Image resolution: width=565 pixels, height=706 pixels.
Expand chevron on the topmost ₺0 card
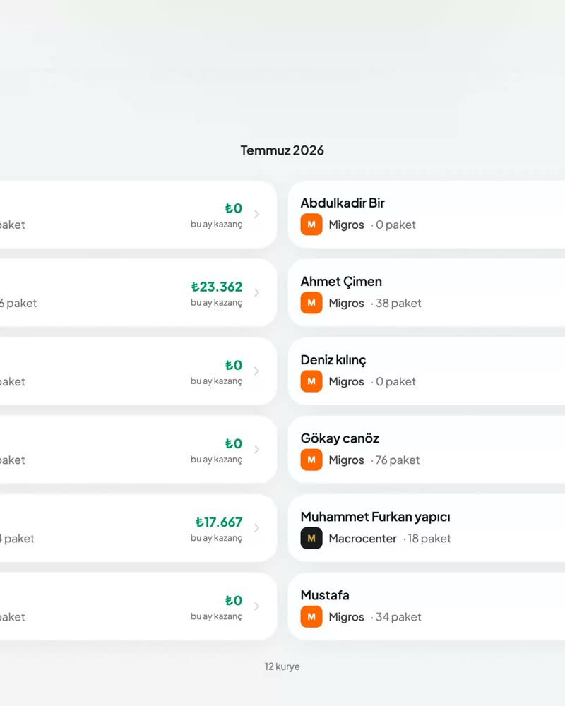tap(256, 215)
